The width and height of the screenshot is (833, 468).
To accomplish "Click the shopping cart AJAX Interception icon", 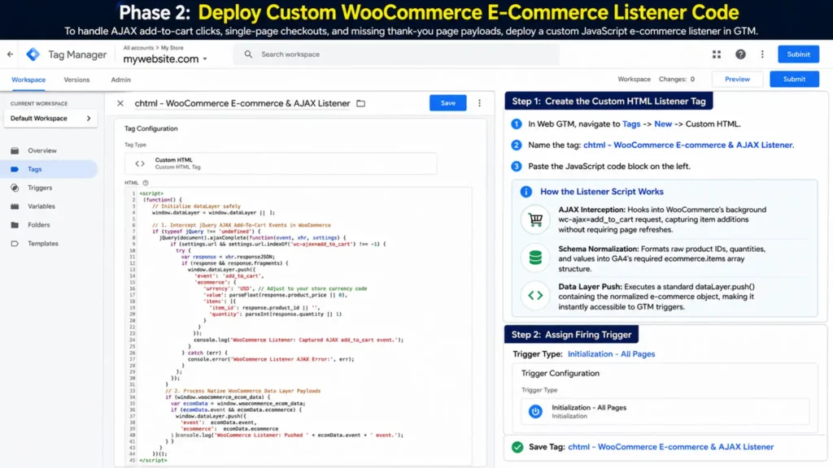I will (x=535, y=219).
